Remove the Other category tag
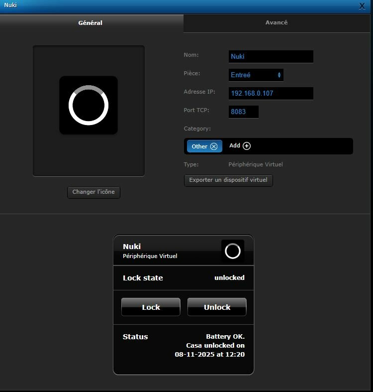This screenshot has height=392, width=373. pyautogui.click(x=214, y=146)
